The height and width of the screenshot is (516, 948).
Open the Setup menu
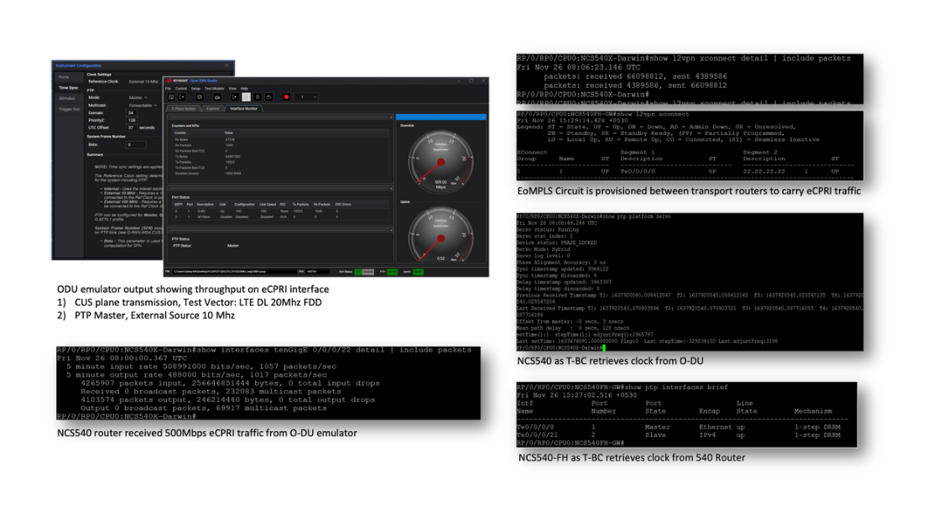coord(195,88)
